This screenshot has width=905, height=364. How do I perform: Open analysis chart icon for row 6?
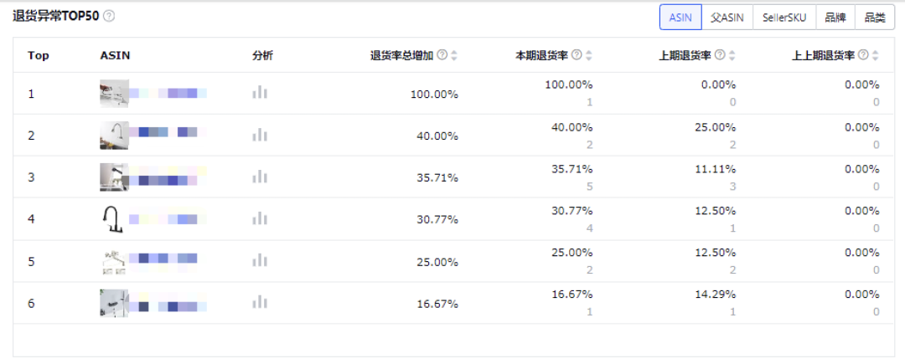click(260, 302)
